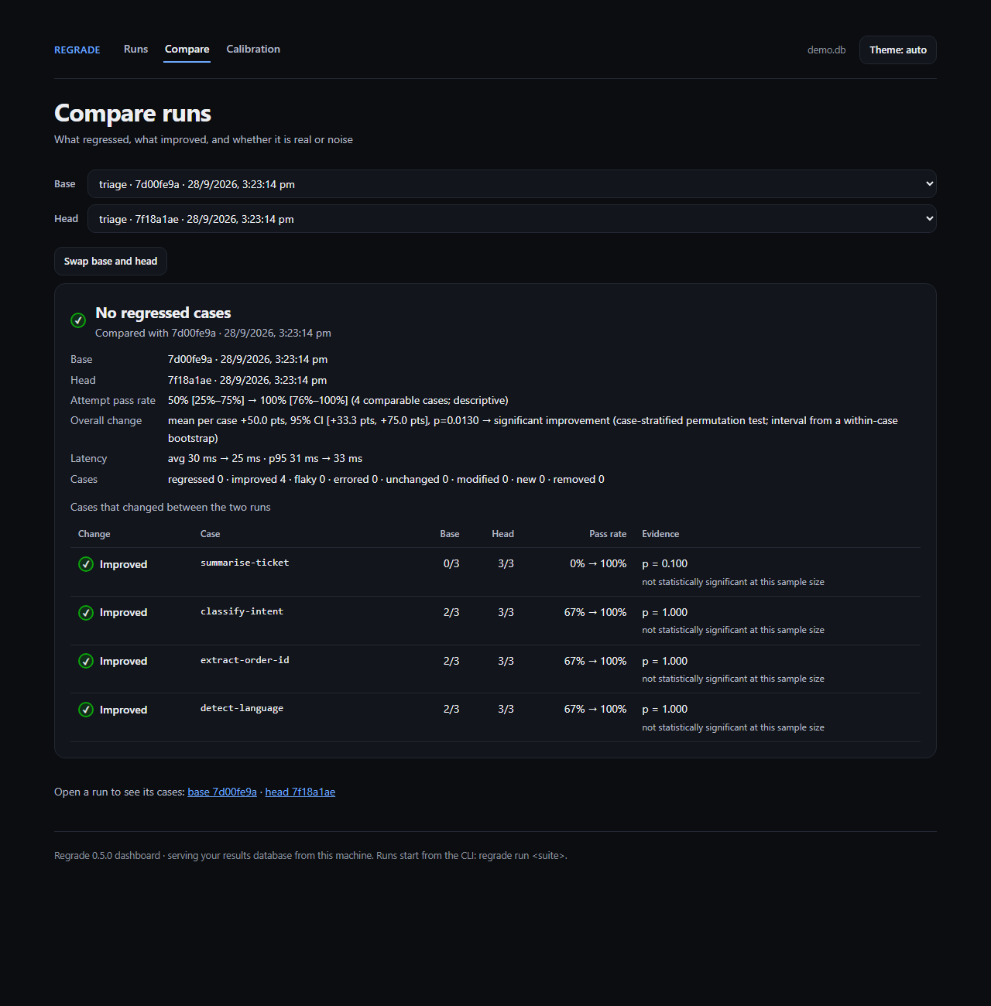
Task: Click the Improved check icon for classify-intent
Action: (86, 613)
